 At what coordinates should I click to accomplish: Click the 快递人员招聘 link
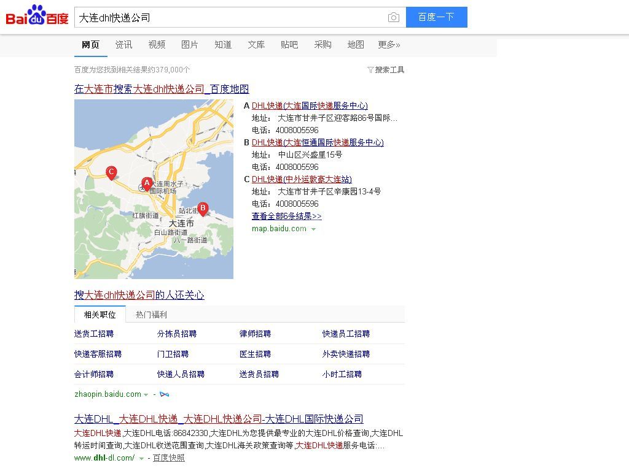click(181, 374)
